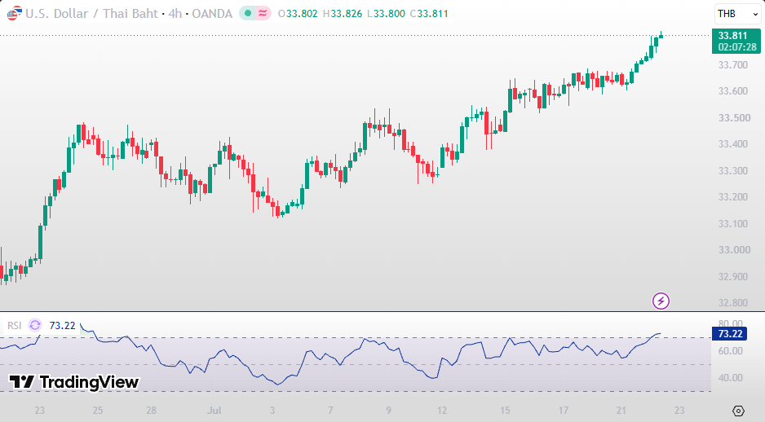The image size is (765, 422).
Task: Select the 4h interval label
Action: point(175,14)
